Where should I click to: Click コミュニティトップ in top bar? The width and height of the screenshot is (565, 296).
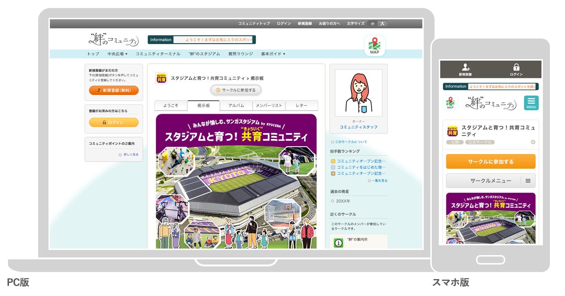coord(254,23)
